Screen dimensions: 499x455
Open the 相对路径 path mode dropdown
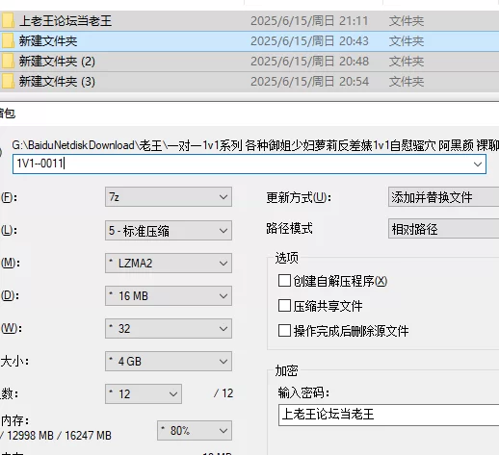(x=443, y=229)
